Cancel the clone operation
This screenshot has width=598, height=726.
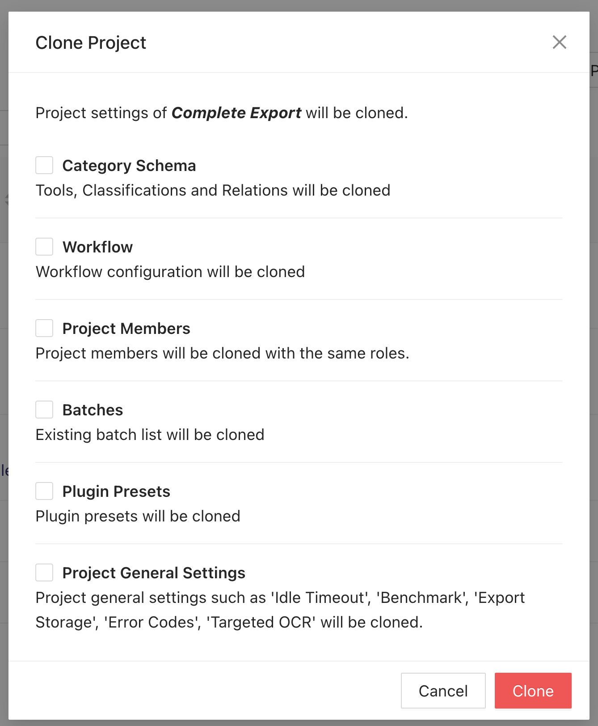(x=443, y=691)
